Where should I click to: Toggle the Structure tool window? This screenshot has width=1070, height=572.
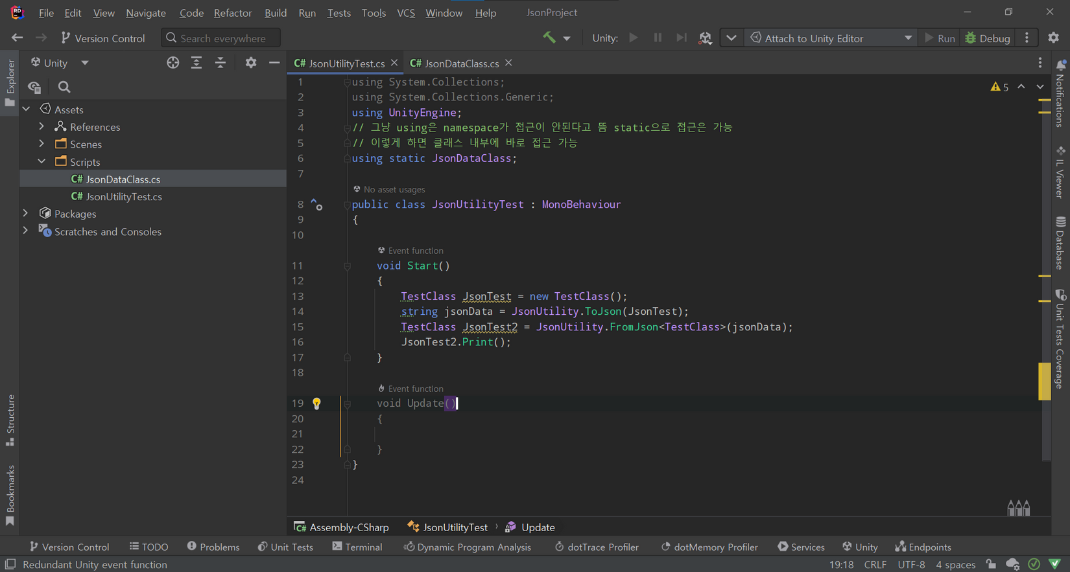pyautogui.click(x=10, y=420)
